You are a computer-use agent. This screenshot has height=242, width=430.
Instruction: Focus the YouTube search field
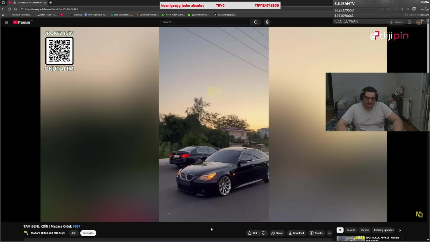coord(206,22)
